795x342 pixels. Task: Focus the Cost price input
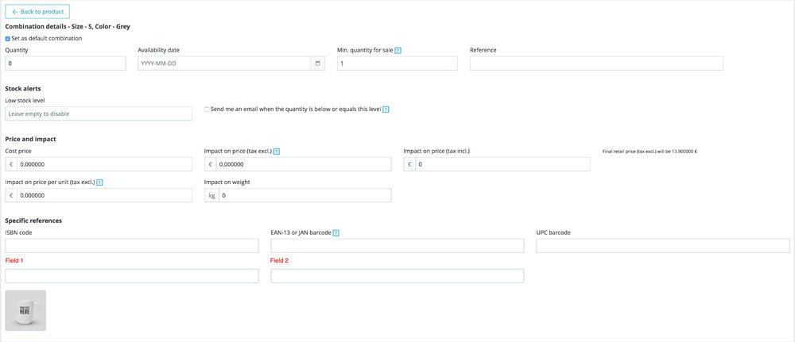[x=104, y=164]
